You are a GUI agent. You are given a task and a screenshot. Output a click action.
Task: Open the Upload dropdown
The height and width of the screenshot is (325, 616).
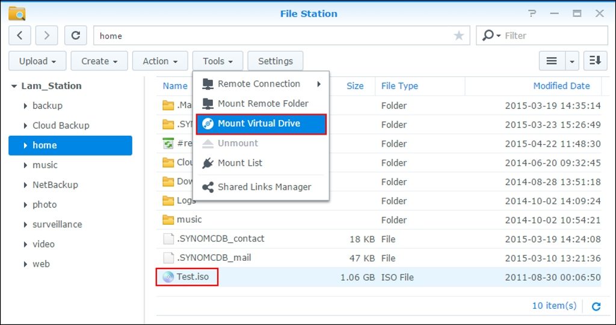click(37, 61)
